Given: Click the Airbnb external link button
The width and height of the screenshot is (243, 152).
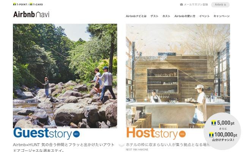Looking at the screenshot, I should click(x=220, y=5).
